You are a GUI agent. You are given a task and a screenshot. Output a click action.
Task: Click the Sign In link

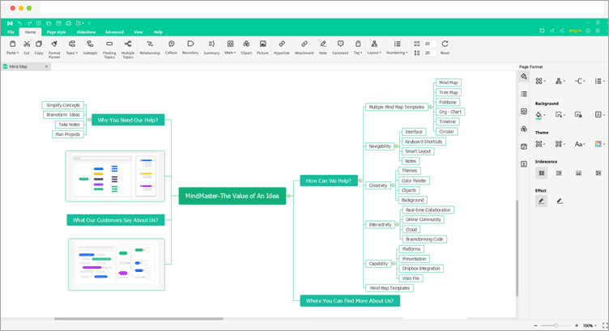575,31
